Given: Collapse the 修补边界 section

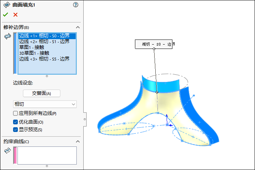Looking at the screenshot, I should point(78,27).
